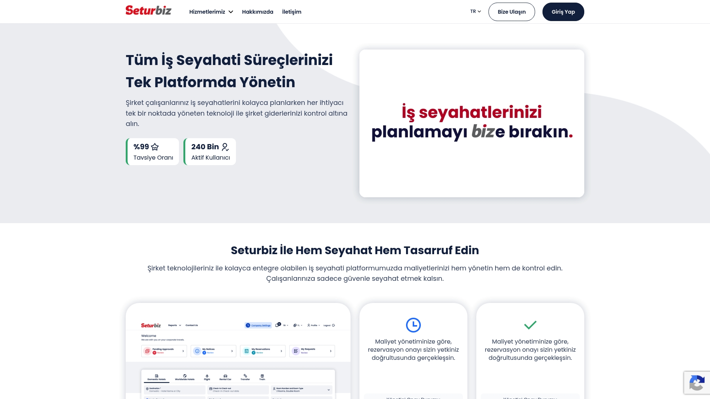Open the Room Number and Room Type dropdown
Viewport: 710px width, 399px height.
click(x=302, y=390)
